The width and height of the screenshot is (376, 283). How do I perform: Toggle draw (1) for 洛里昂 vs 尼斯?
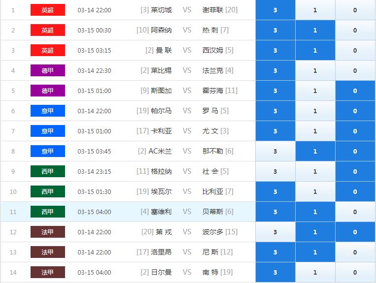(315, 252)
